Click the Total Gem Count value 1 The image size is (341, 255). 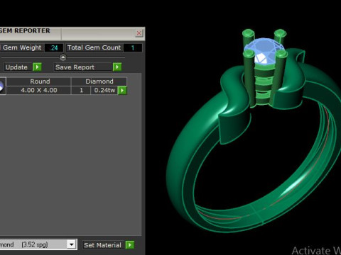[x=133, y=47]
